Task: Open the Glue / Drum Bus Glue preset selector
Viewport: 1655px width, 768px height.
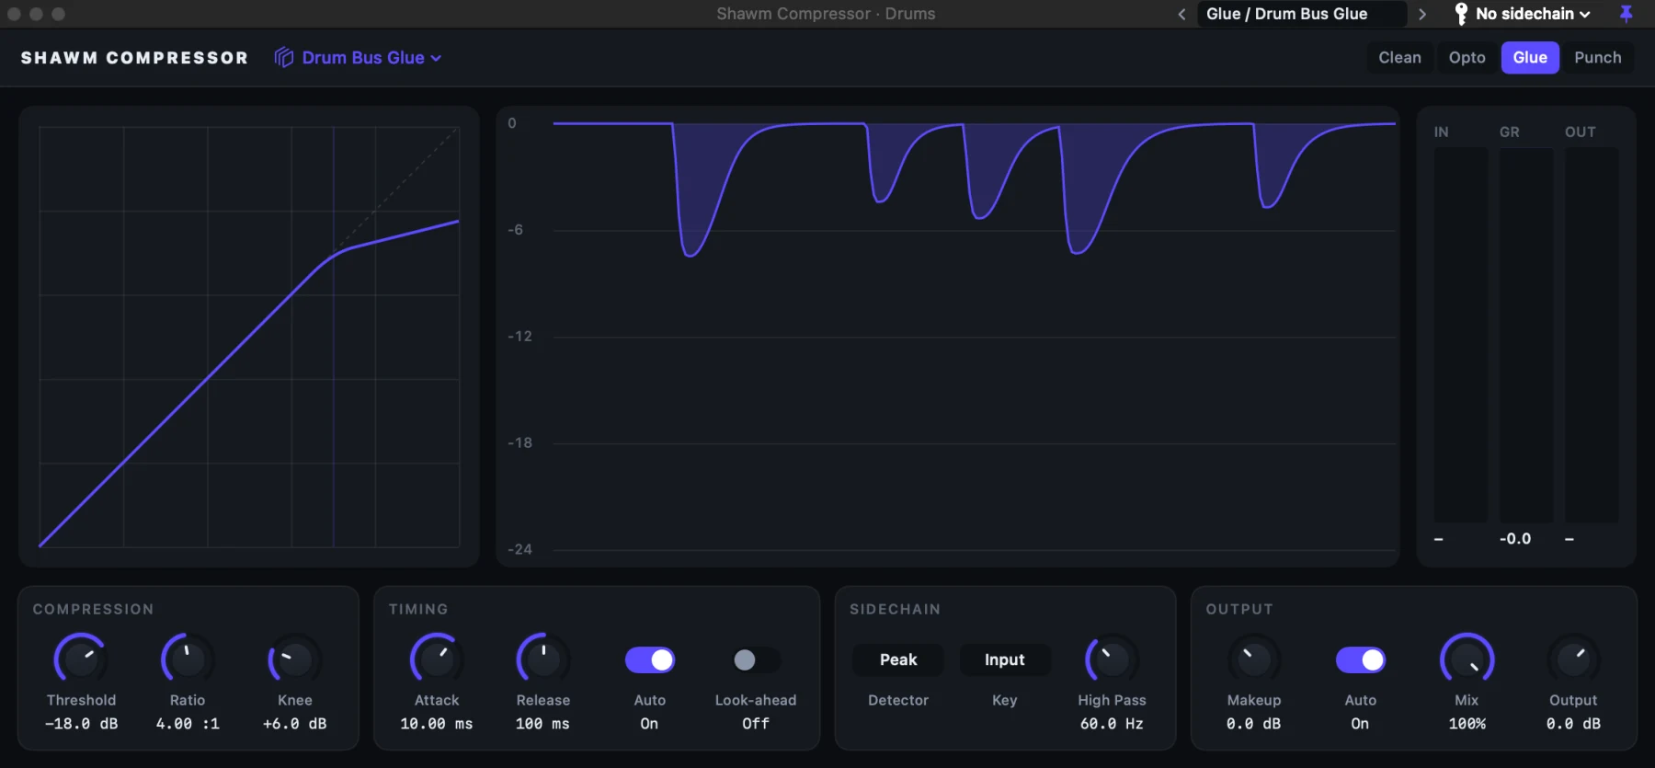Action: tap(1302, 14)
